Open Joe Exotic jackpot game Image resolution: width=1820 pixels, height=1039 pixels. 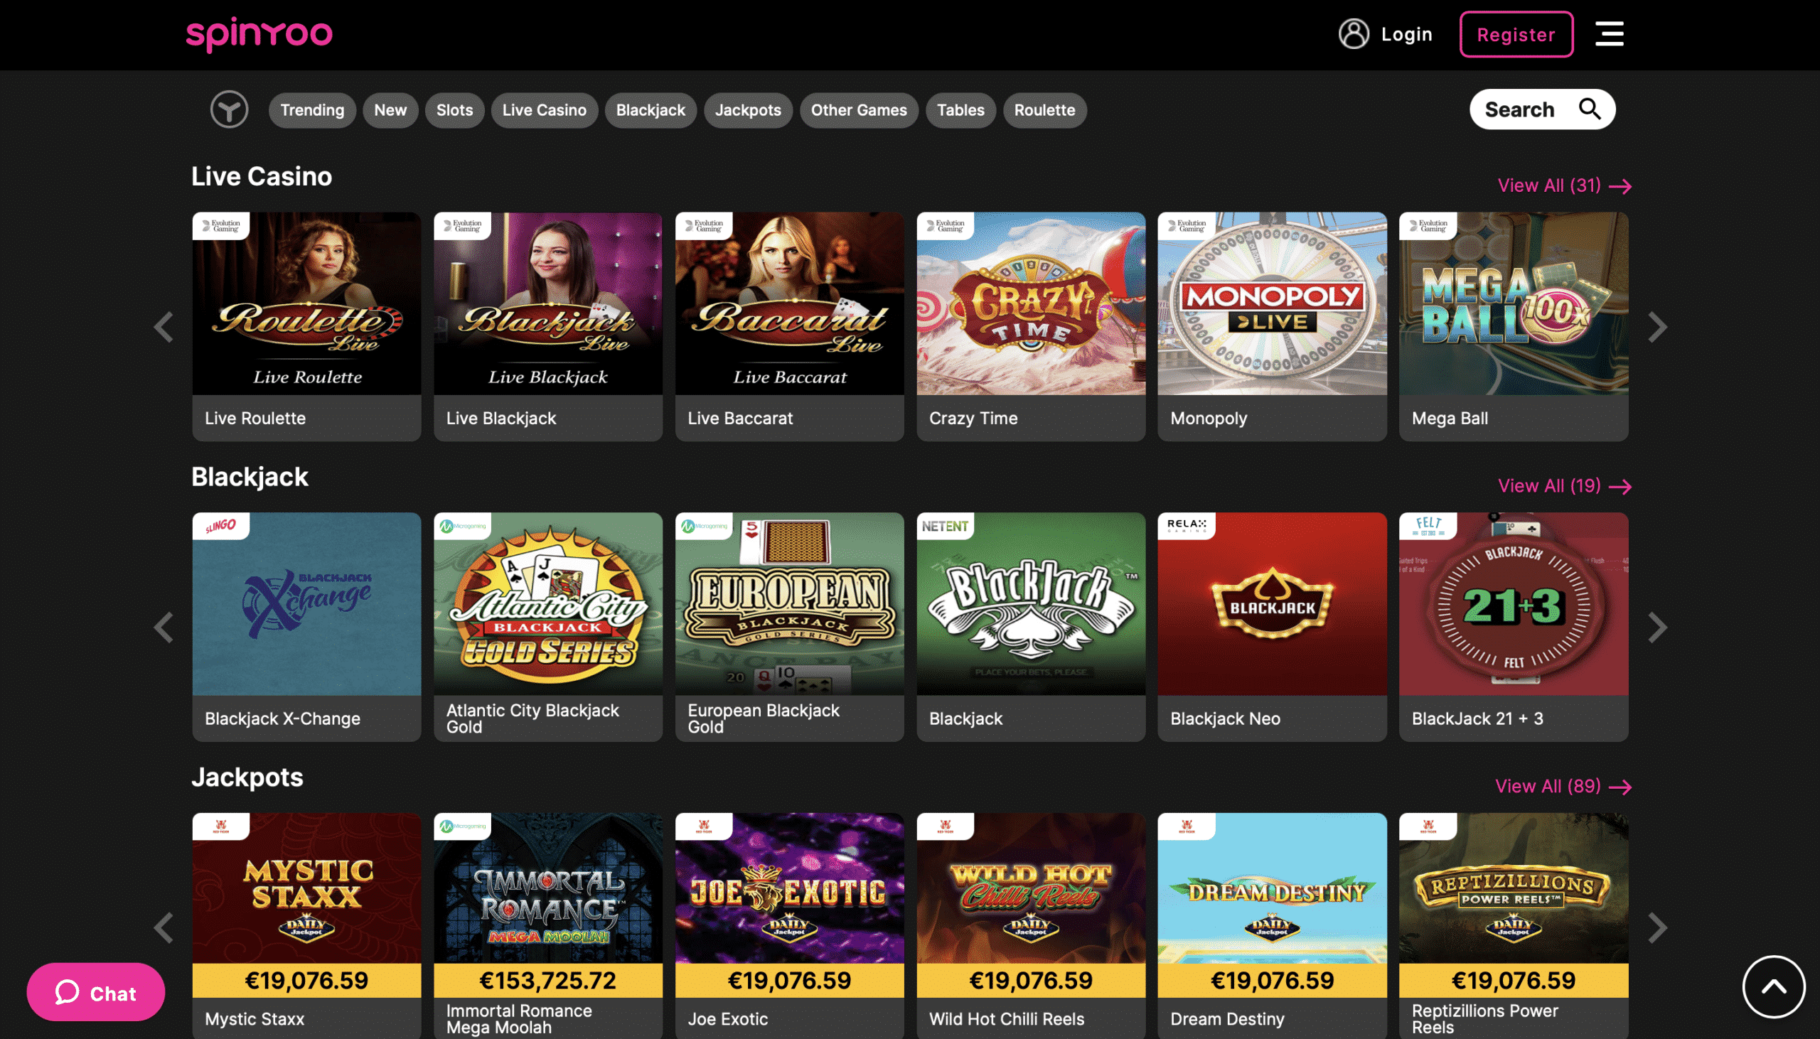[789, 925]
